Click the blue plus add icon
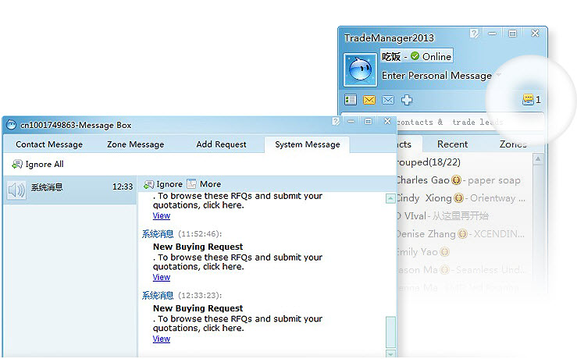 click(406, 100)
